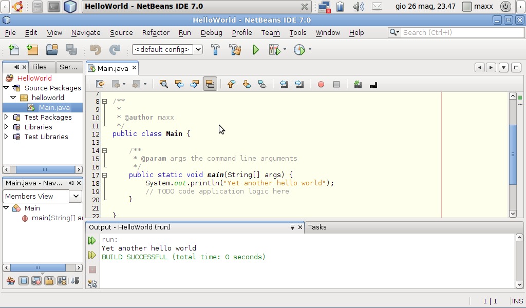Collapse the helloworld package node

pyautogui.click(x=13, y=98)
